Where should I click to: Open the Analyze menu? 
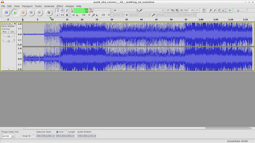(70, 6)
